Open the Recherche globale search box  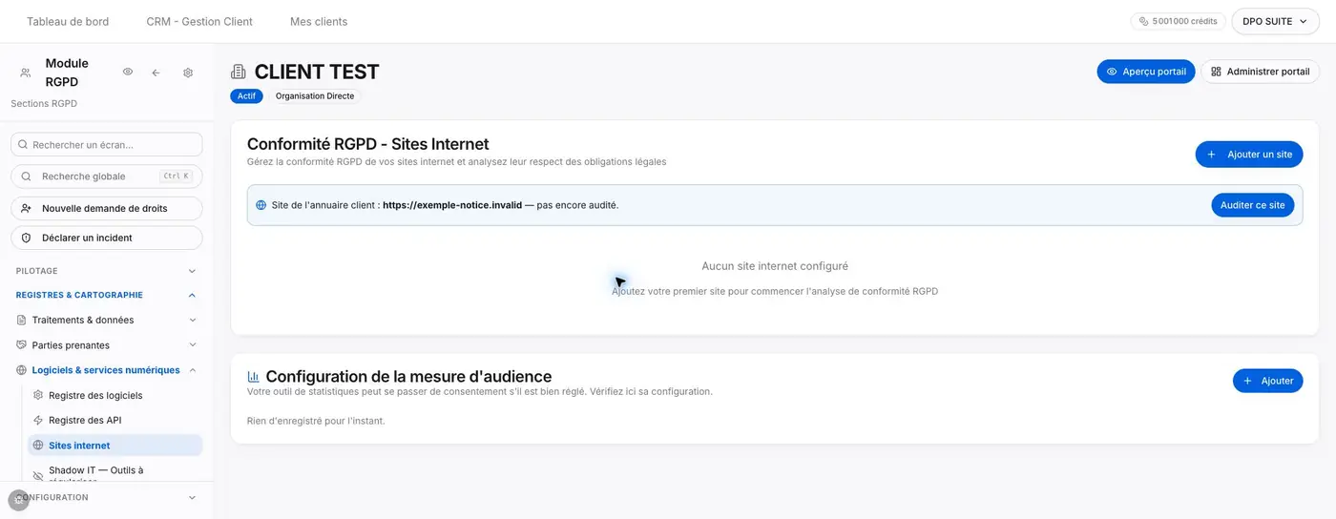pos(107,176)
